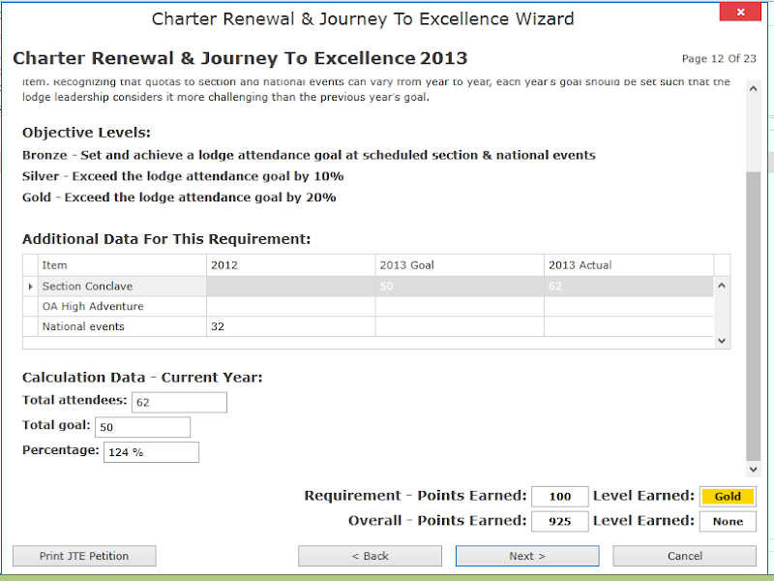
Task: Click the Total goal field
Action: (142, 427)
